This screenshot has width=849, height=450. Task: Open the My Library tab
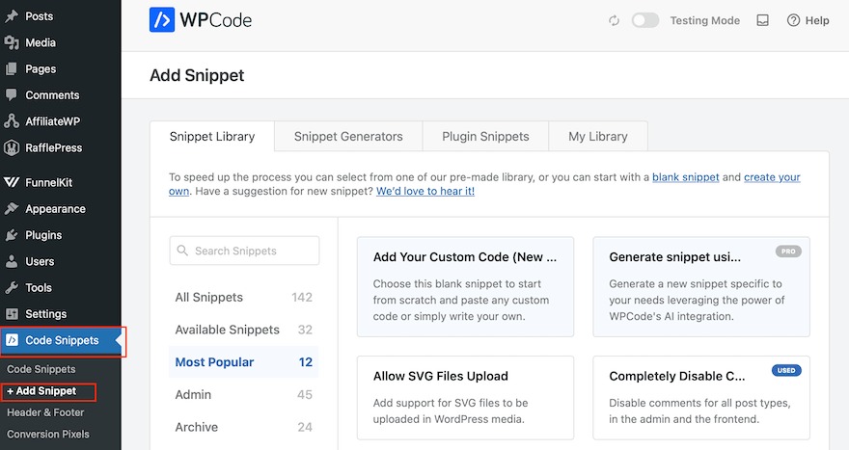[x=598, y=136]
